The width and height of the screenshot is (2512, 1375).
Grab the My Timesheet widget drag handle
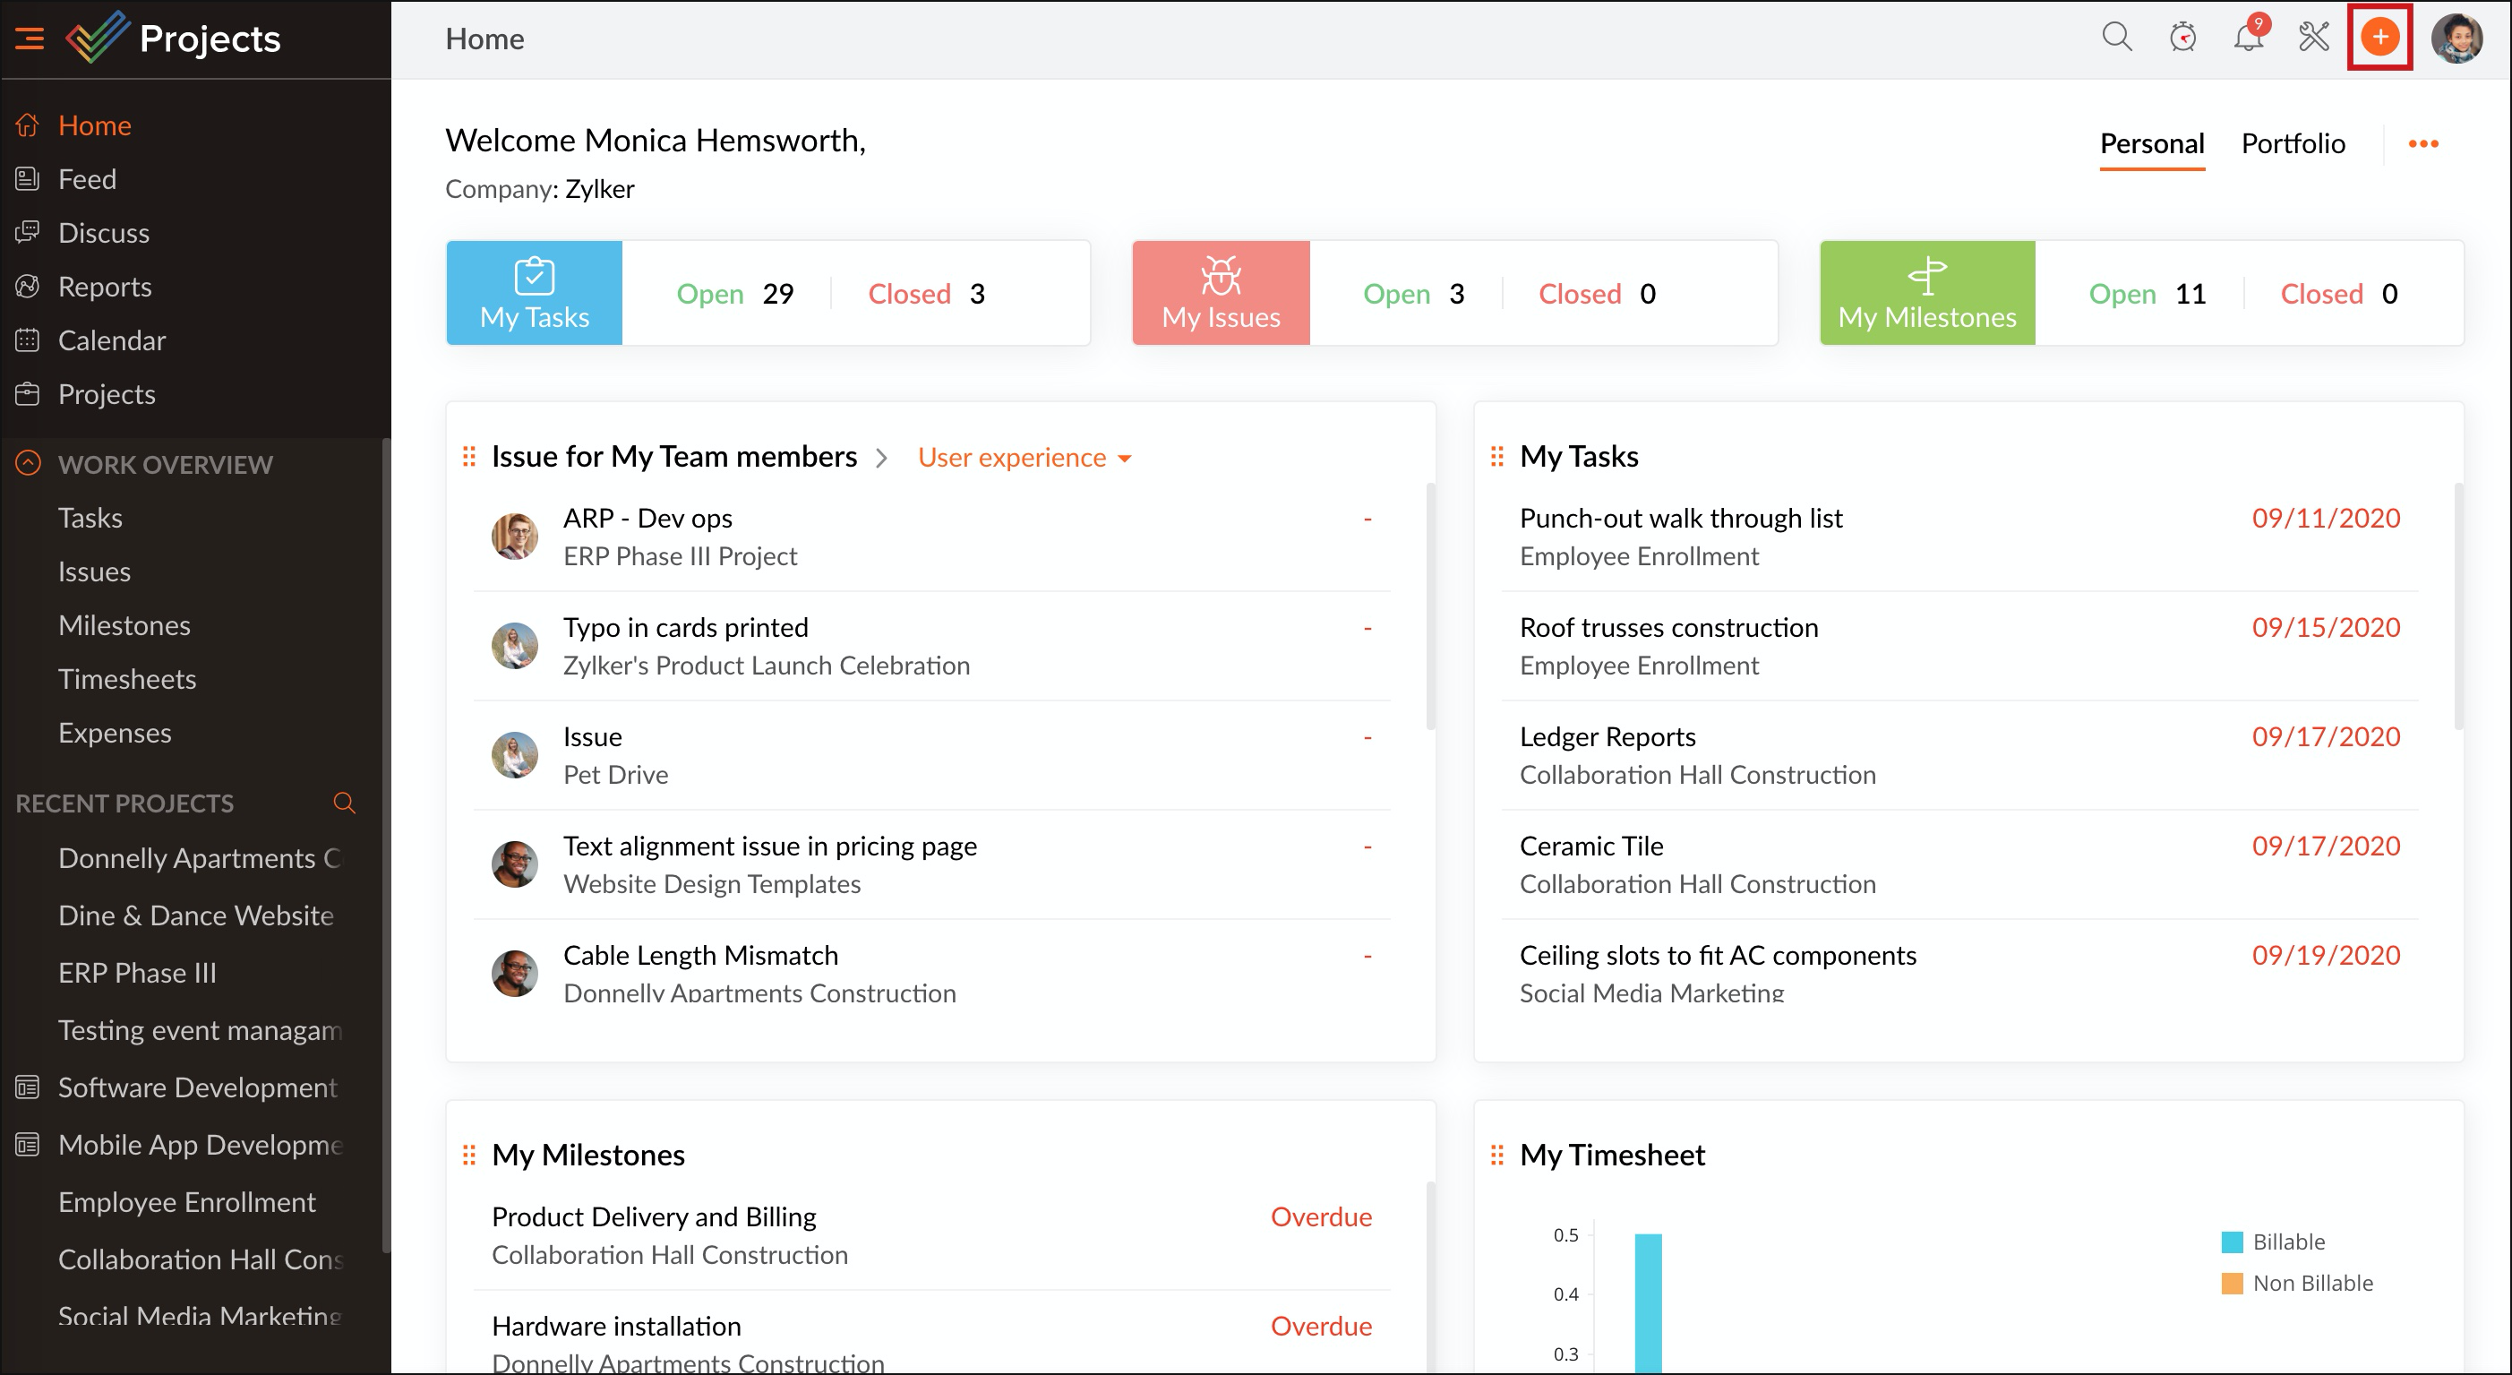pyautogui.click(x=1496, y=1155)
